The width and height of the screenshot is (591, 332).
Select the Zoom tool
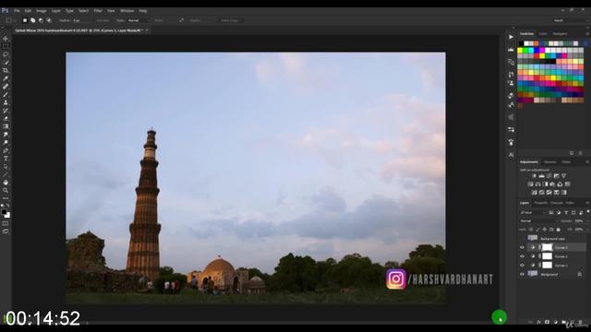coord(6,191)
